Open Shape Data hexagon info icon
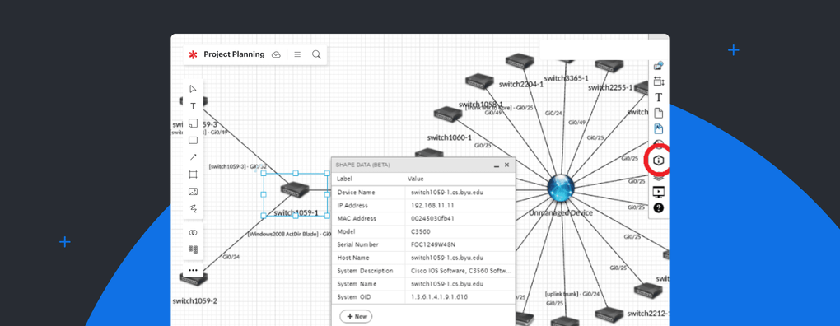This screenshot has width=840, height=326. (659, 160)
